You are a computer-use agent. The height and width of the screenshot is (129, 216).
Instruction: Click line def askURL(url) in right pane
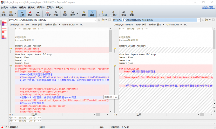click(x=129, y=69)
